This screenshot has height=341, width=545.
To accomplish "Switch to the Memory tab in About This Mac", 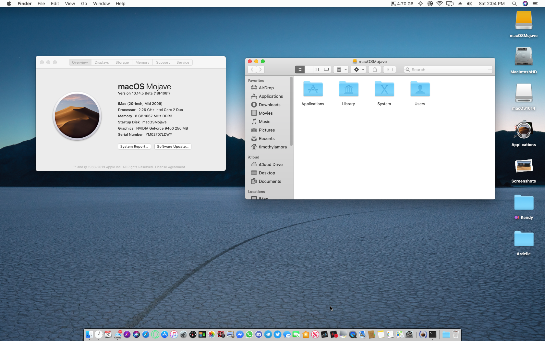I will (x=142, y=62).
